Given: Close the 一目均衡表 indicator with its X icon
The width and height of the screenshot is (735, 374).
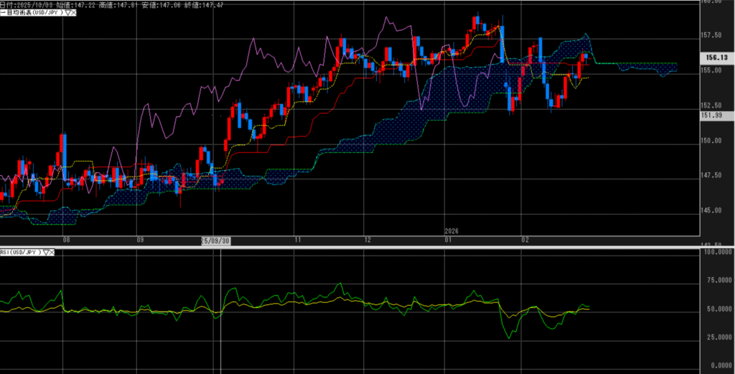Looking at the screenshot, I should pos(75,13).
